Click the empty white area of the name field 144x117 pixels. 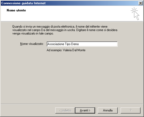pyautogui.click(x=98, y=44)
